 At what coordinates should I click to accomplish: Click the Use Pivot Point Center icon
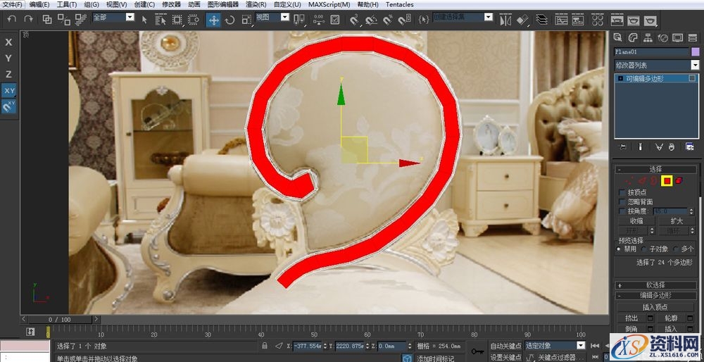pyautogui.click(x=299, y=20)
